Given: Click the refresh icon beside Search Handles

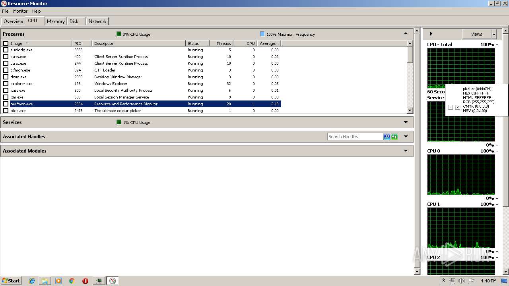Looking at the screenshot, I should click(394, 137).
